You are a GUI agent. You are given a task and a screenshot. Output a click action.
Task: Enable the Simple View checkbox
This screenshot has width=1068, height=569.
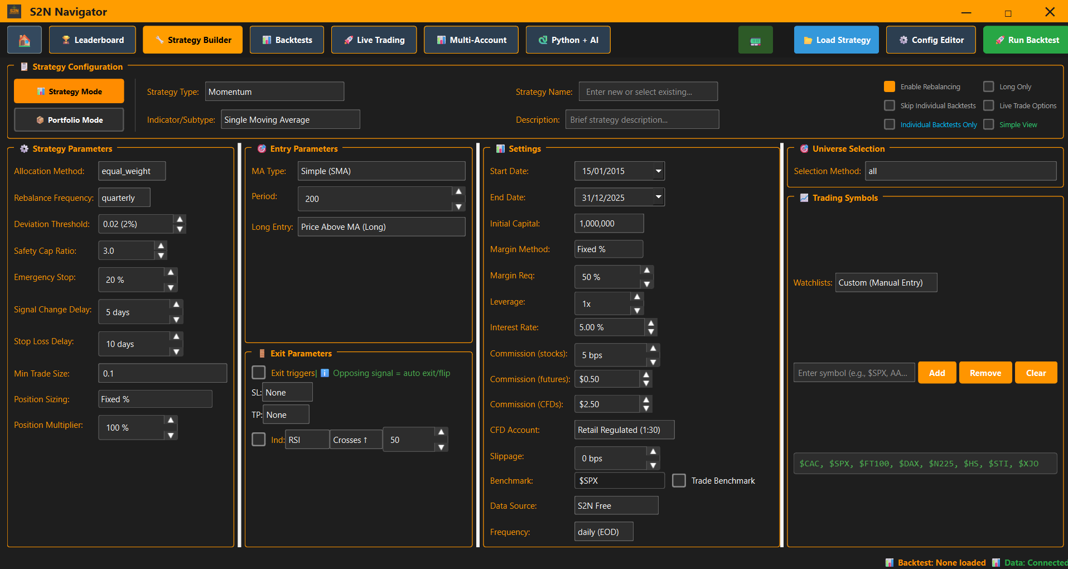point(989,124)
